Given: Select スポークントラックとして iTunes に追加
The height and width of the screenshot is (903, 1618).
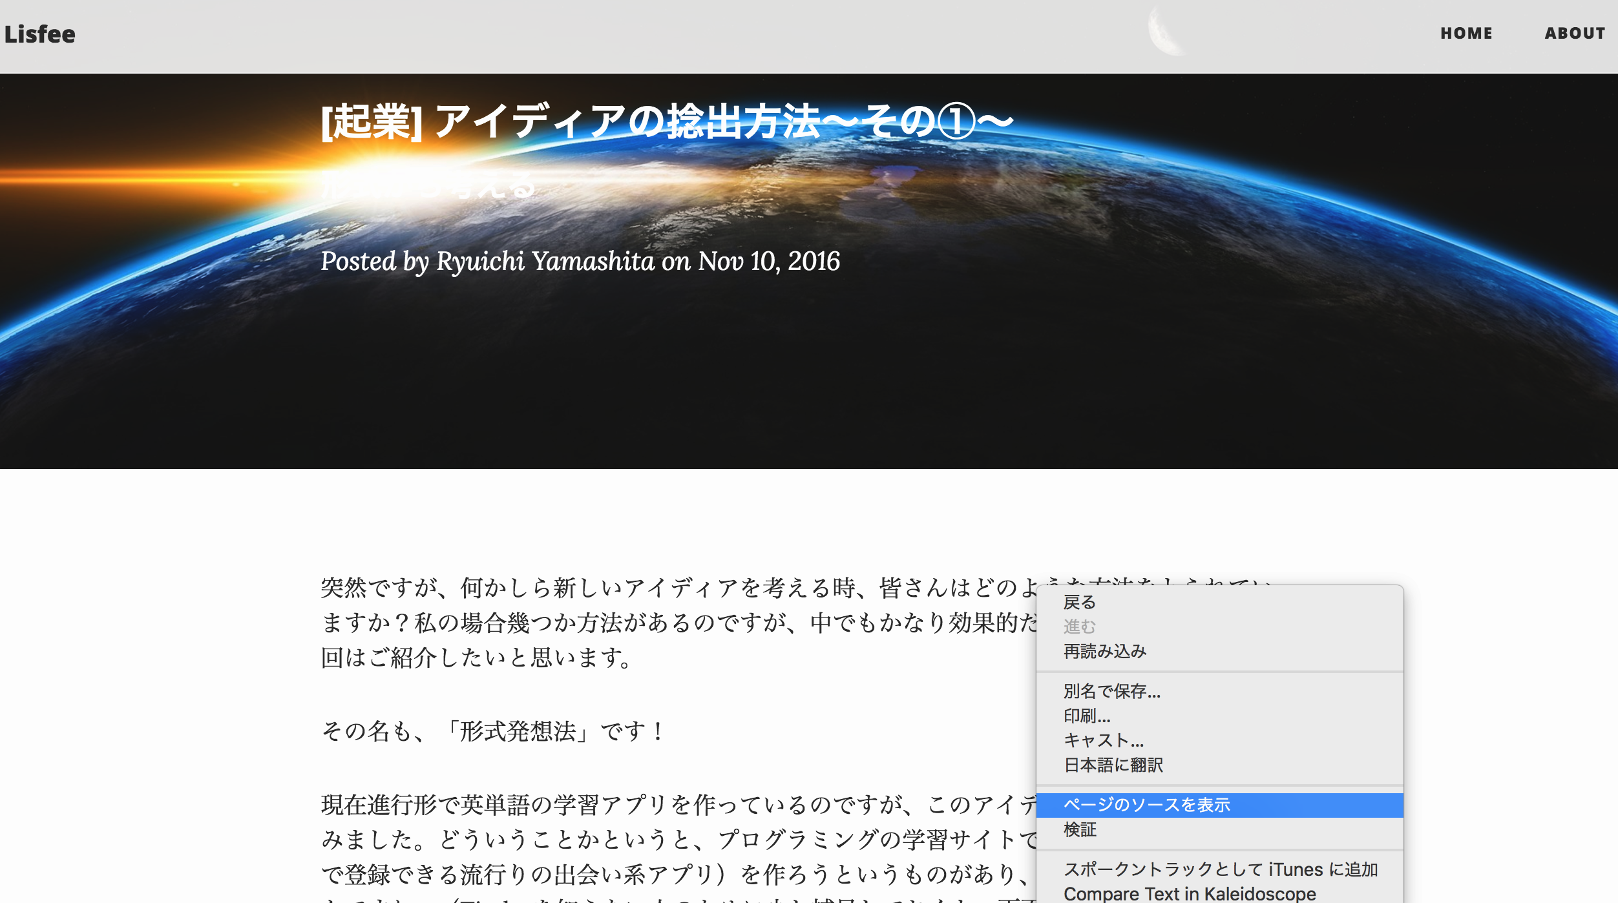Looking at the screenshot, I should (x=1219, y=869).
